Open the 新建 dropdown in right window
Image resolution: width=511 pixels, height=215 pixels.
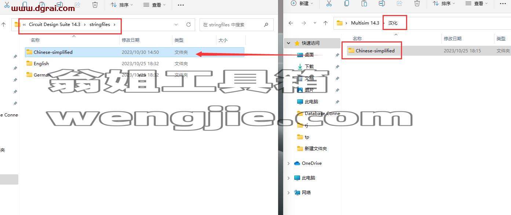[x=302, y=3]
